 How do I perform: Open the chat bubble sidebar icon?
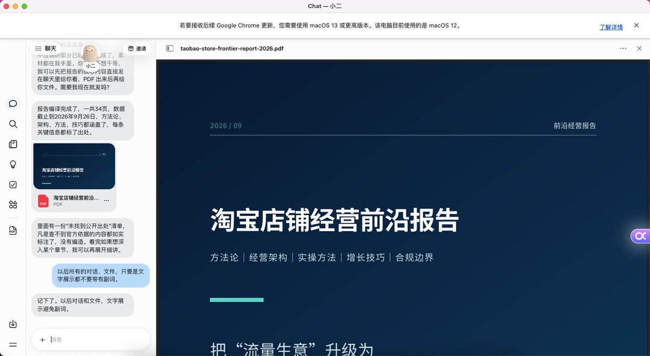pyautogui.click(x=13, y=103)
